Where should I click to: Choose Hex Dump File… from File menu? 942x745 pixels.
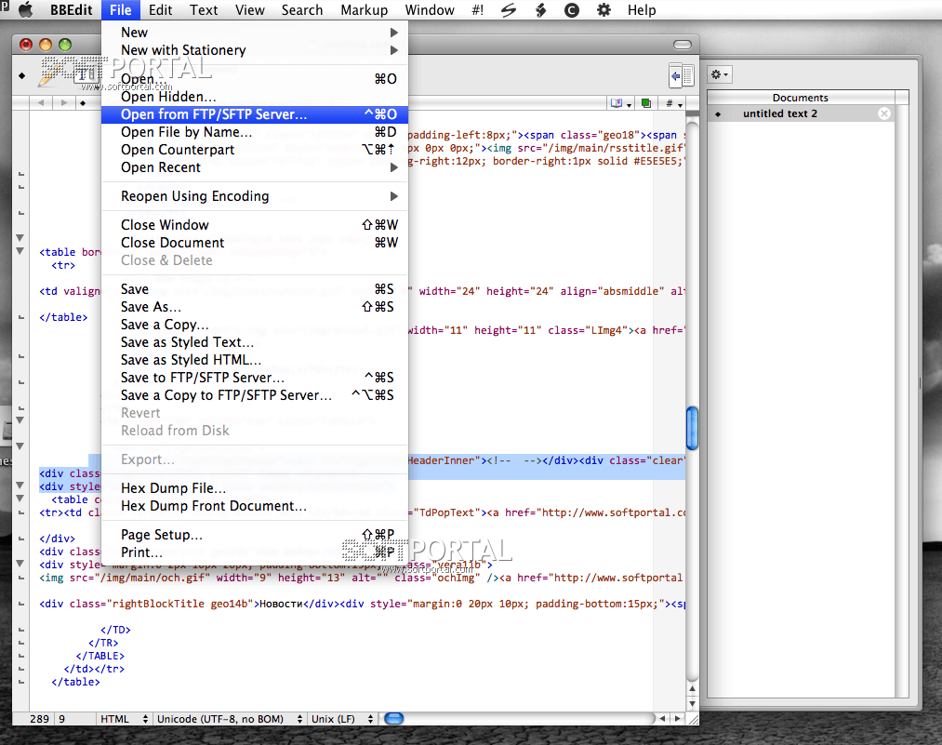point(173,488)
